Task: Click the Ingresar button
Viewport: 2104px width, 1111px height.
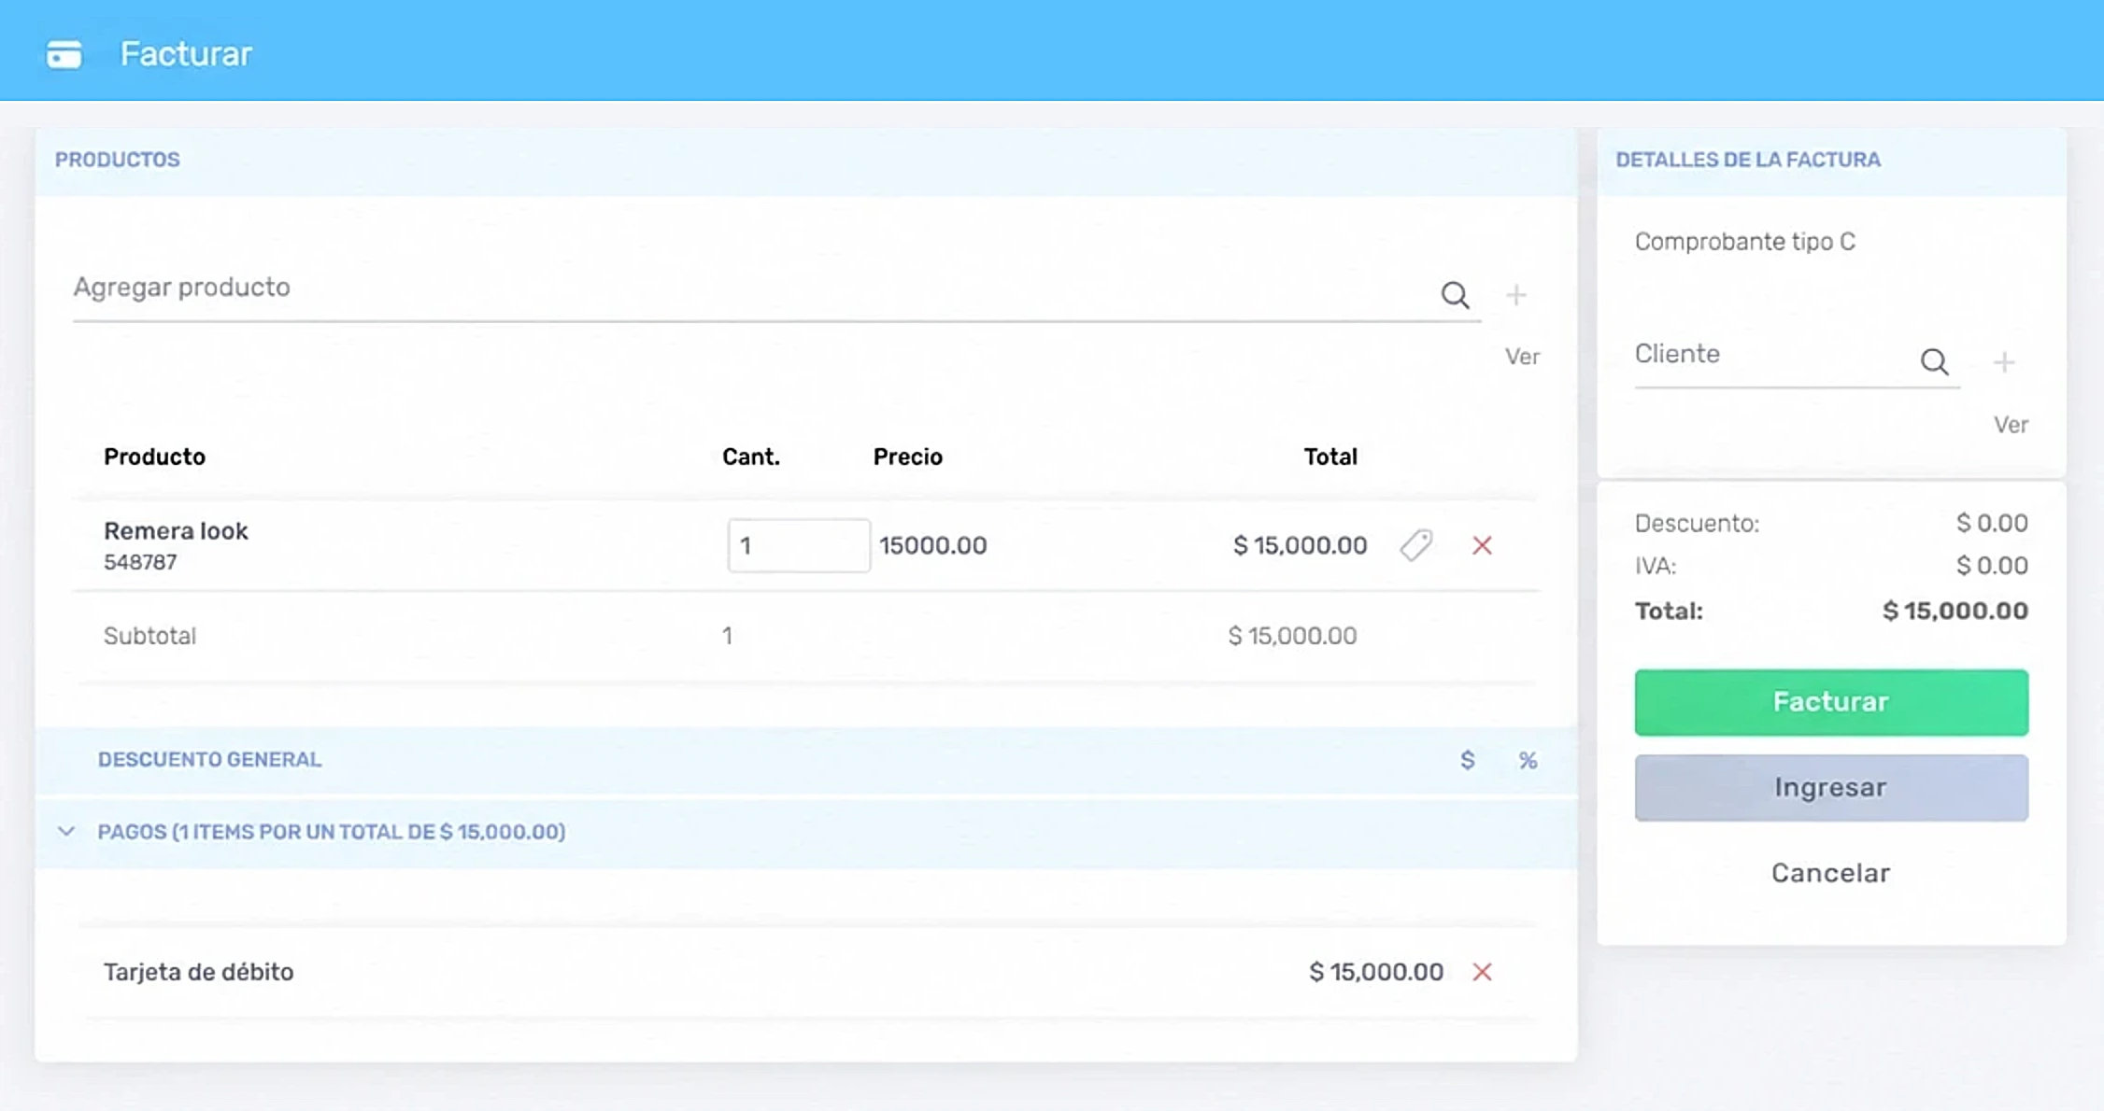Action: (1831, 788)
